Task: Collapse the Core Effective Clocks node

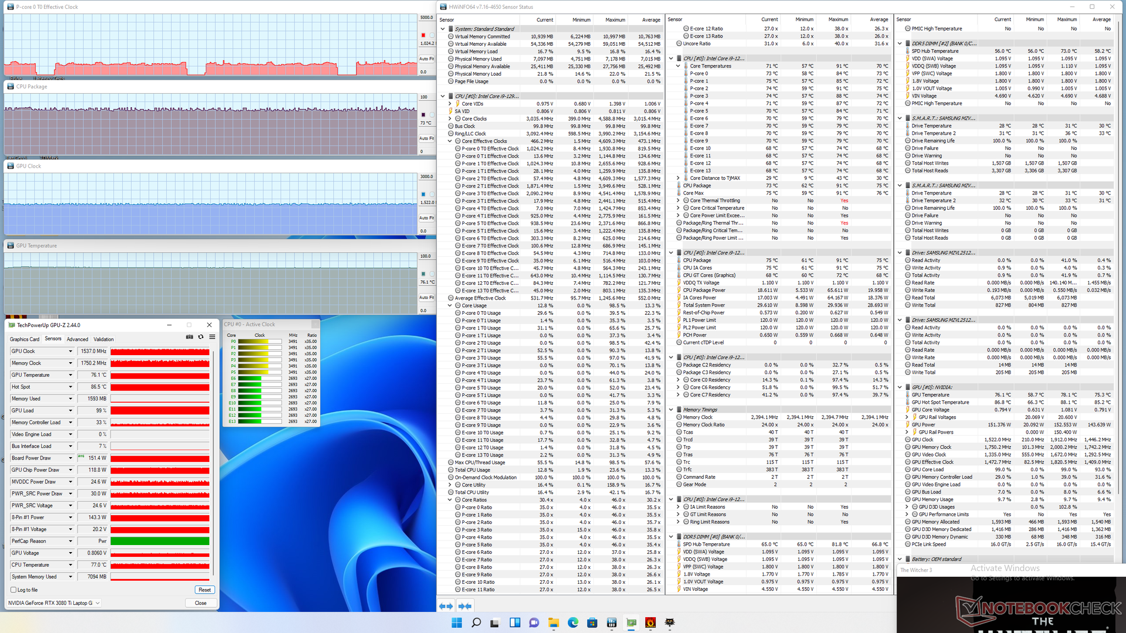Action: [450, 141]
